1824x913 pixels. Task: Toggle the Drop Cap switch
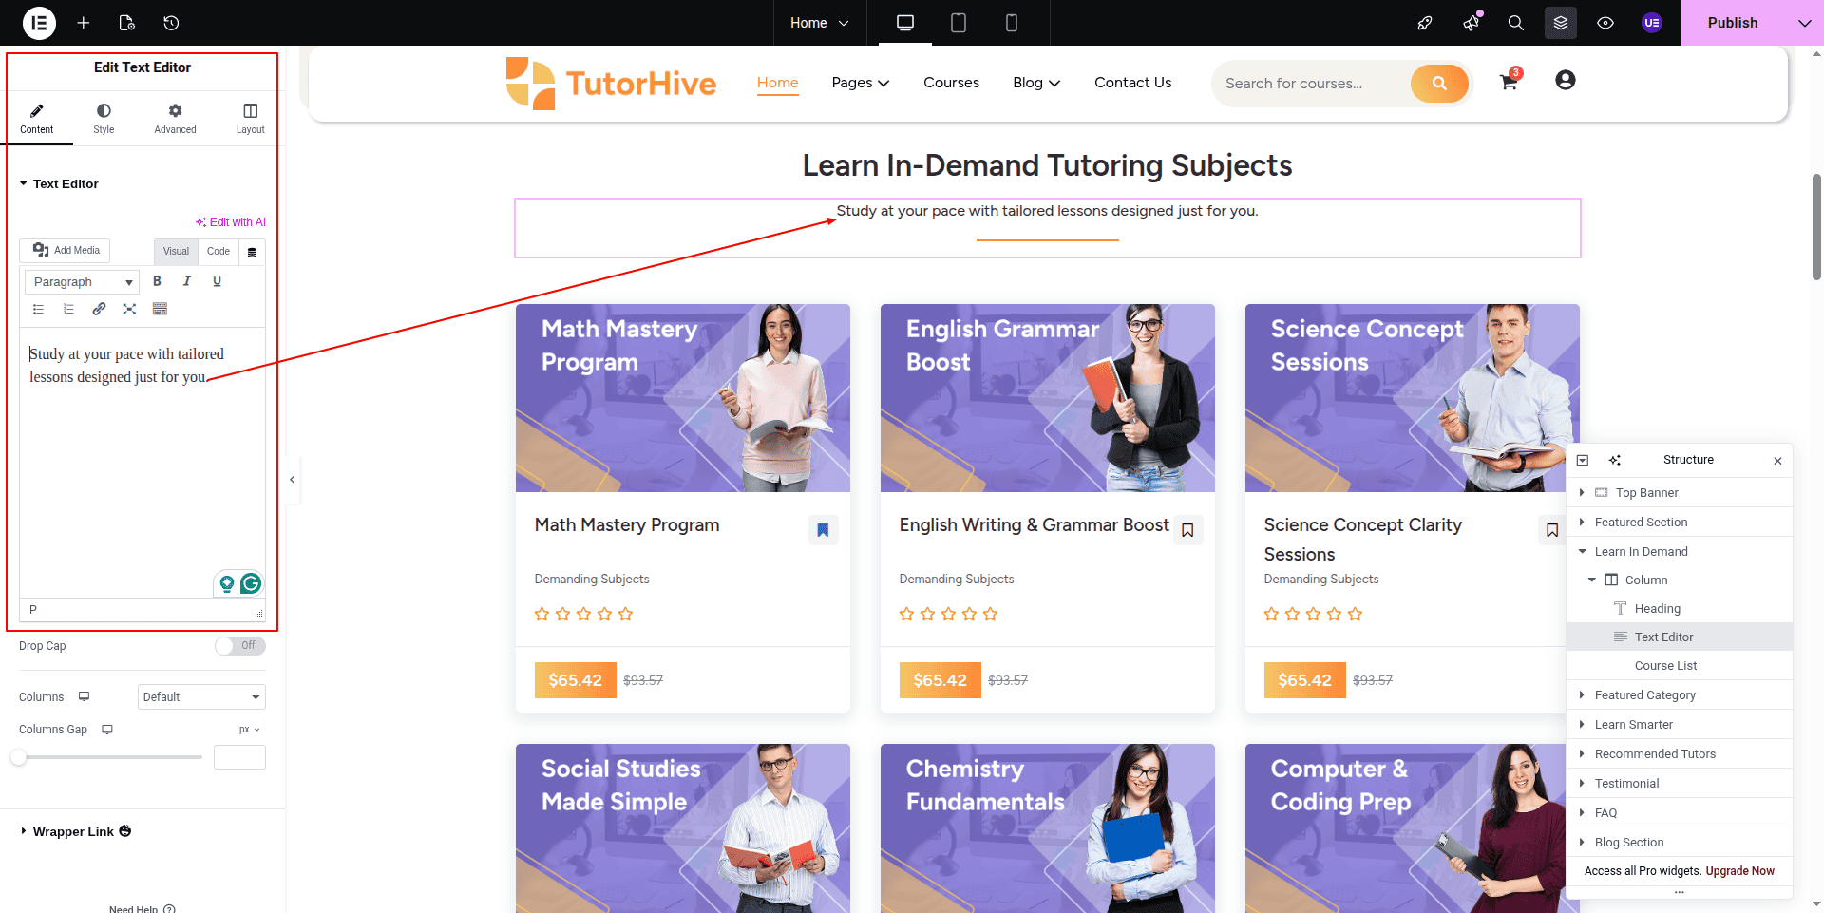(x=239, y=646)
